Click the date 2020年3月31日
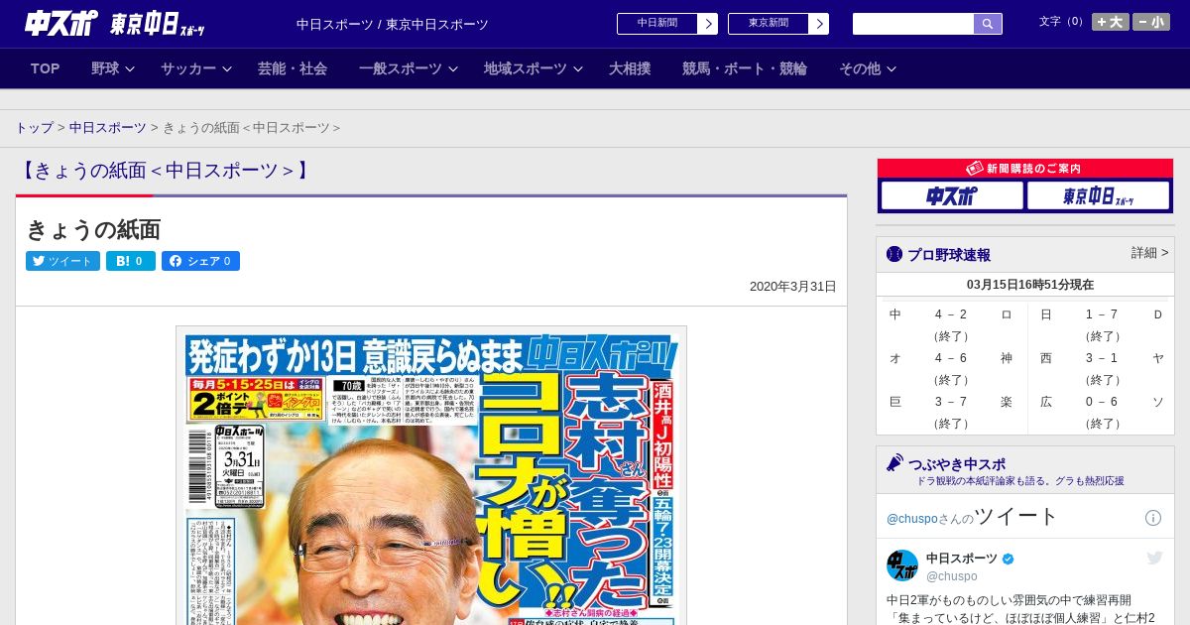 [x=793, y=287]
